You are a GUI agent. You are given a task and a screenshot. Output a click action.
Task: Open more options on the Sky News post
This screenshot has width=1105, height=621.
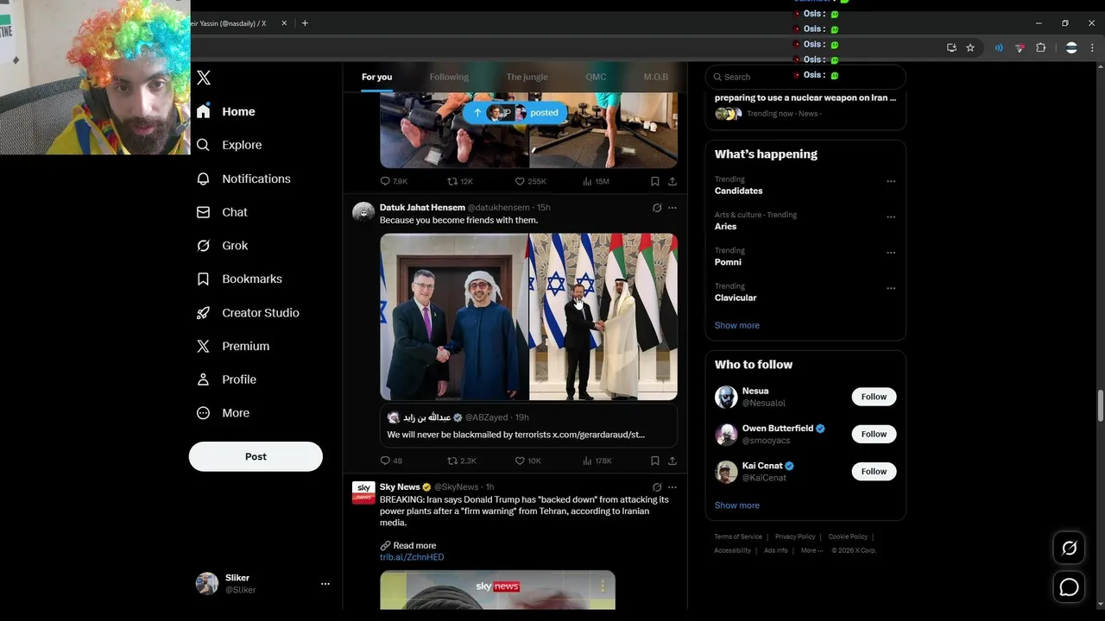[x=672, y=487]
